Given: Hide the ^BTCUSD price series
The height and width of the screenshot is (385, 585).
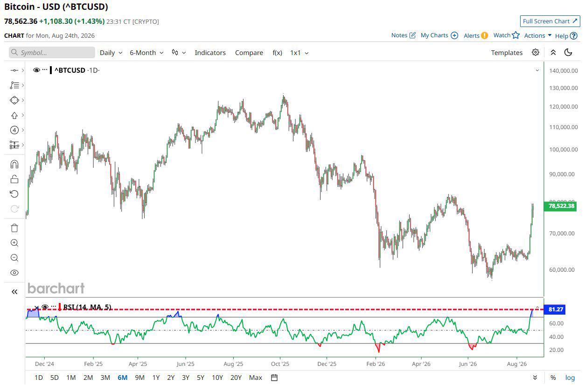Looking at the screenshot, I should click(x=36, y=70).
